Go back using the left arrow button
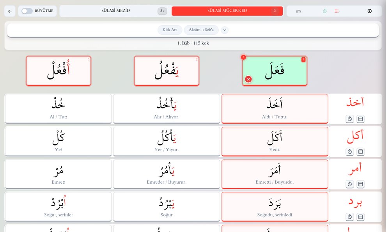 pyautogui.click(x=10, y=11)
